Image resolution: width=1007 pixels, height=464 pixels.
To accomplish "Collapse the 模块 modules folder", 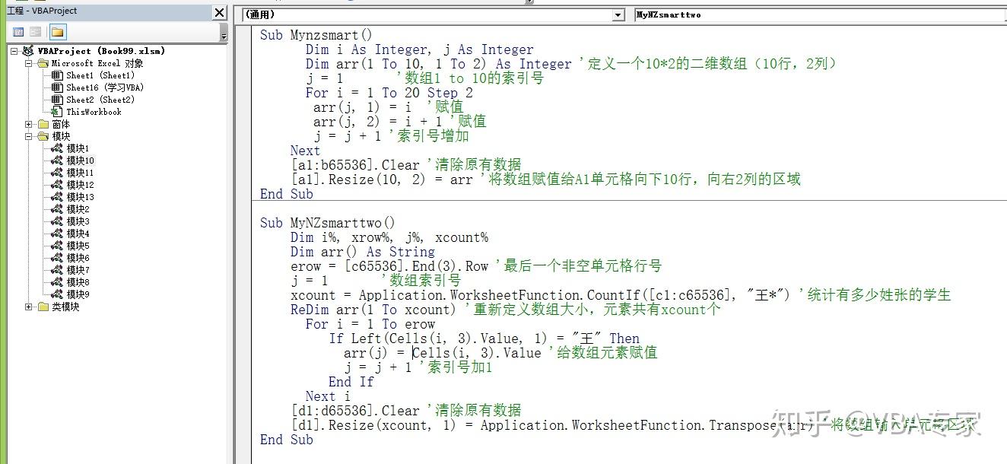I will pyautogui.click(x=29, y=136).
